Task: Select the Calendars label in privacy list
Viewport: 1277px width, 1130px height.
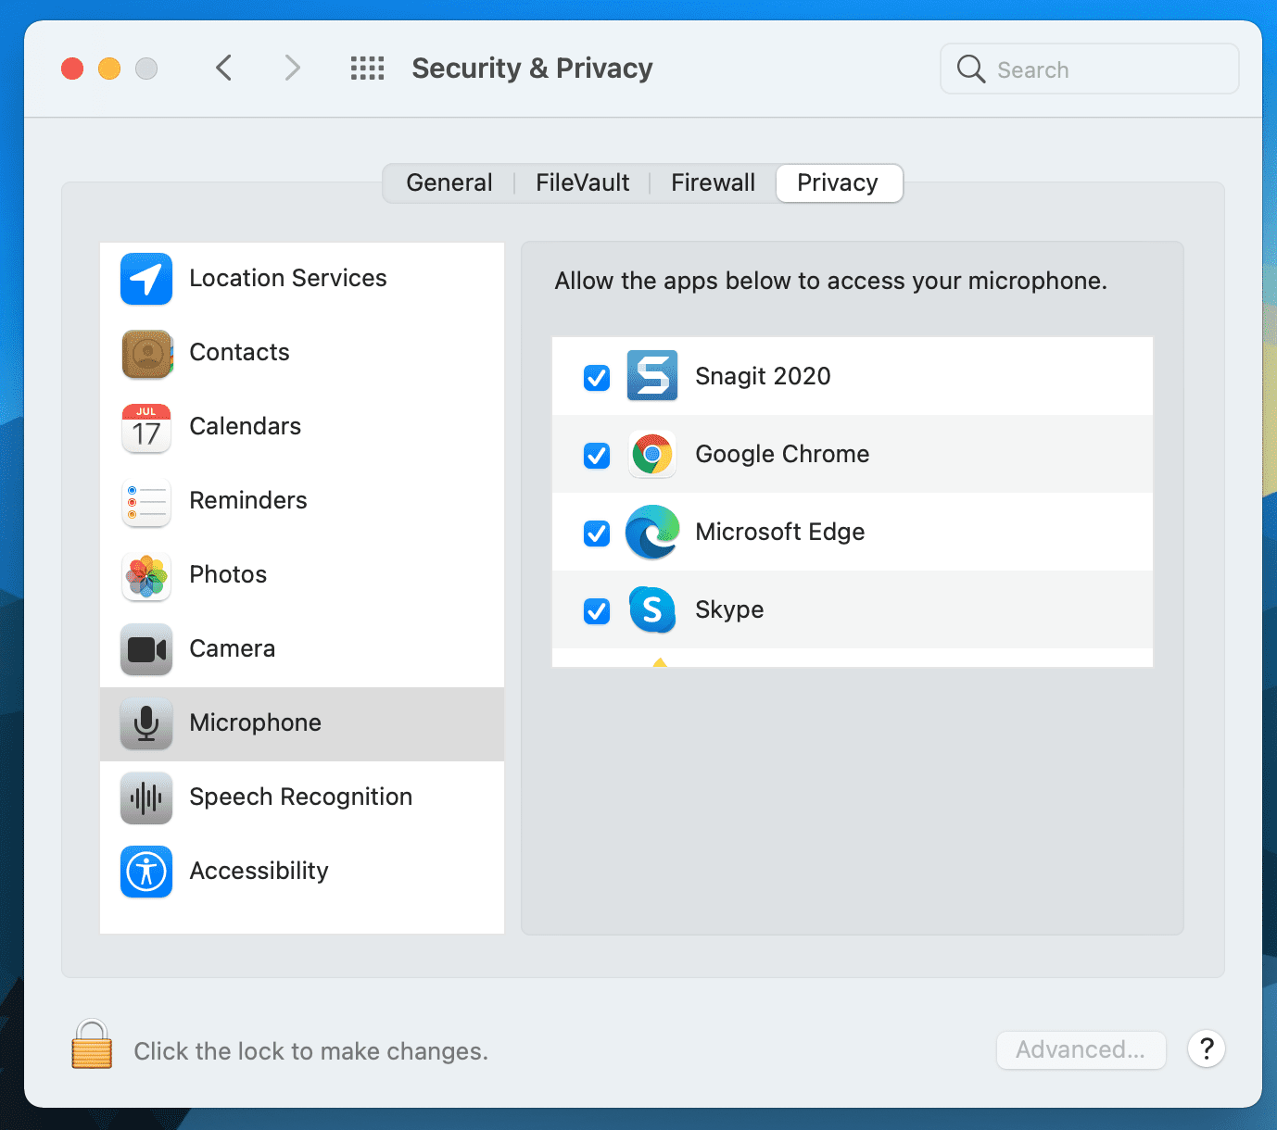Action: [246, 426]
